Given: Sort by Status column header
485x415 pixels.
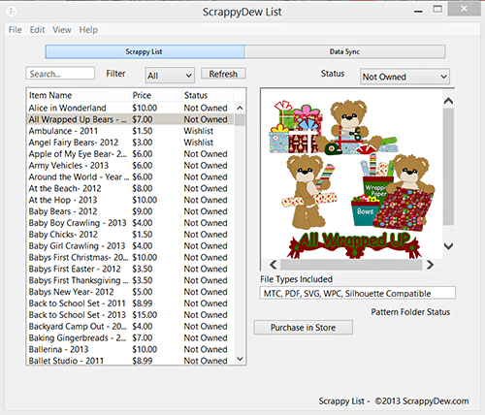Looking at the screenshot, I should (207, 95).
